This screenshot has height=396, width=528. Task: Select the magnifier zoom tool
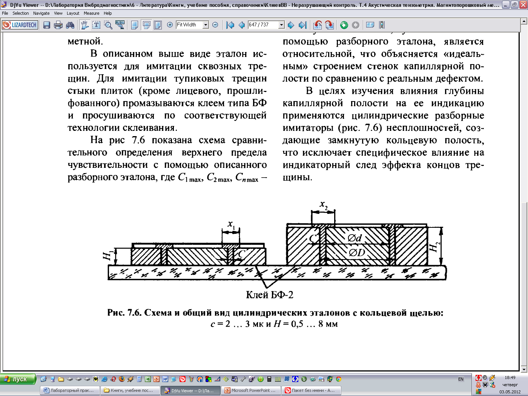click(x=108, y=25)
